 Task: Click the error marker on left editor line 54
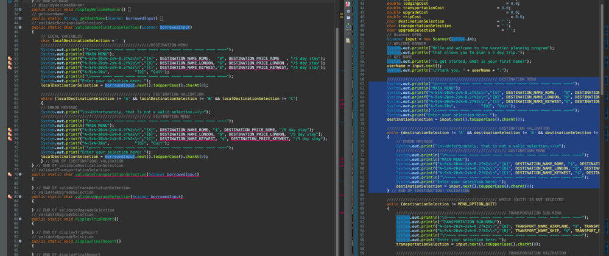[10, 67]
